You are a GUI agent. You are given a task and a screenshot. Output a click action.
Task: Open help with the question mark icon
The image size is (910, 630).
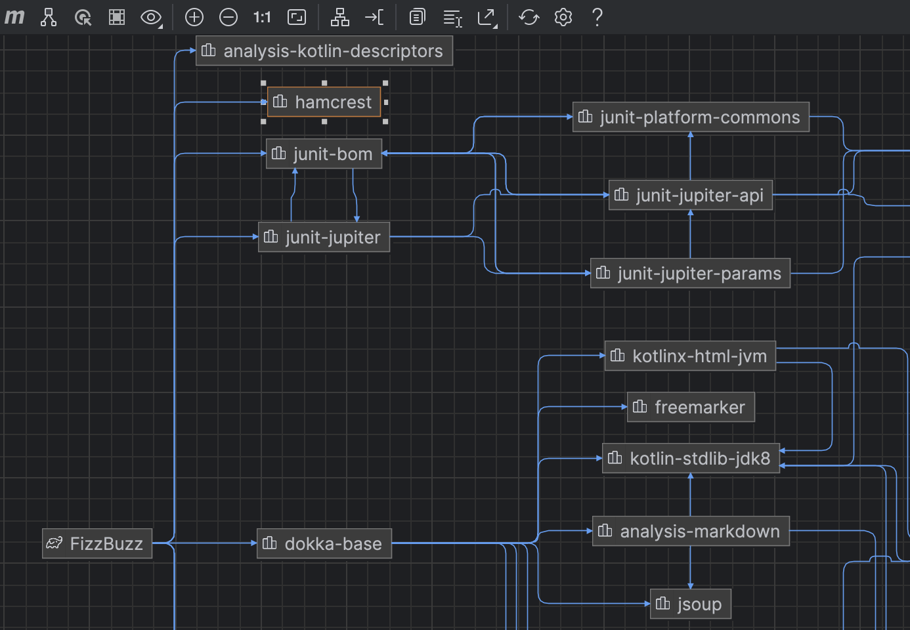tap(597, 17)
